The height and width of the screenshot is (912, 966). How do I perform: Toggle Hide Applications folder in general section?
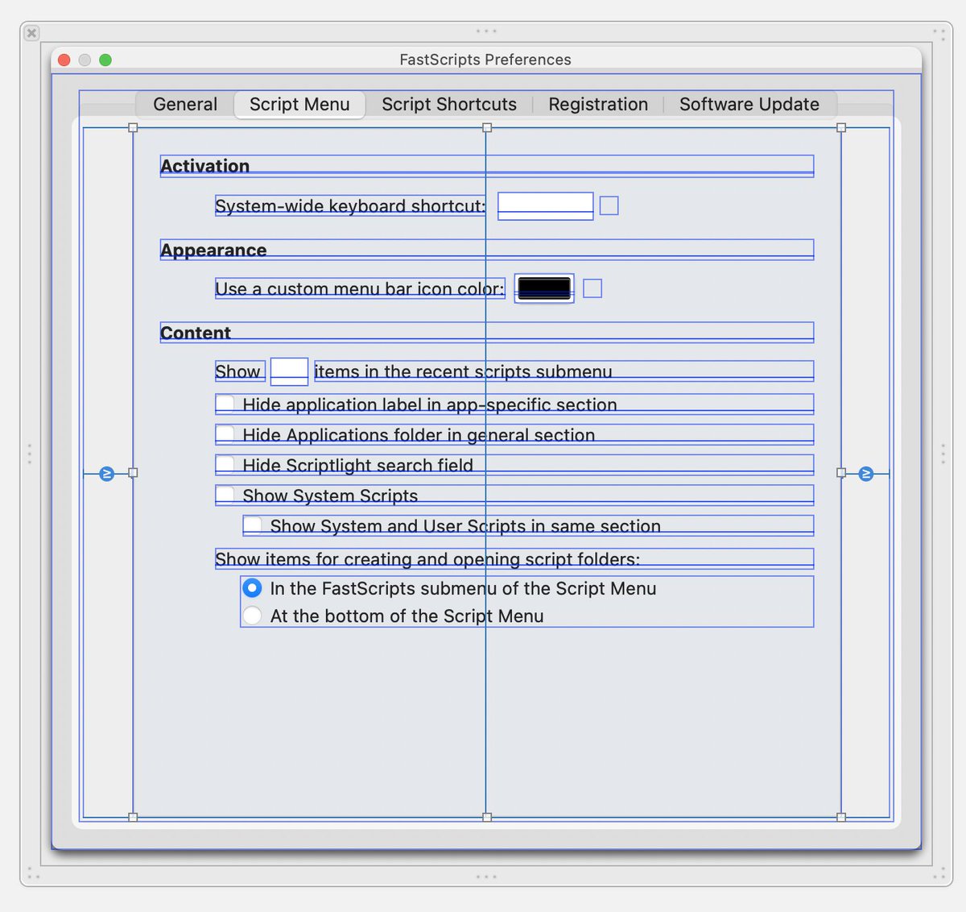tap(225, 434)
